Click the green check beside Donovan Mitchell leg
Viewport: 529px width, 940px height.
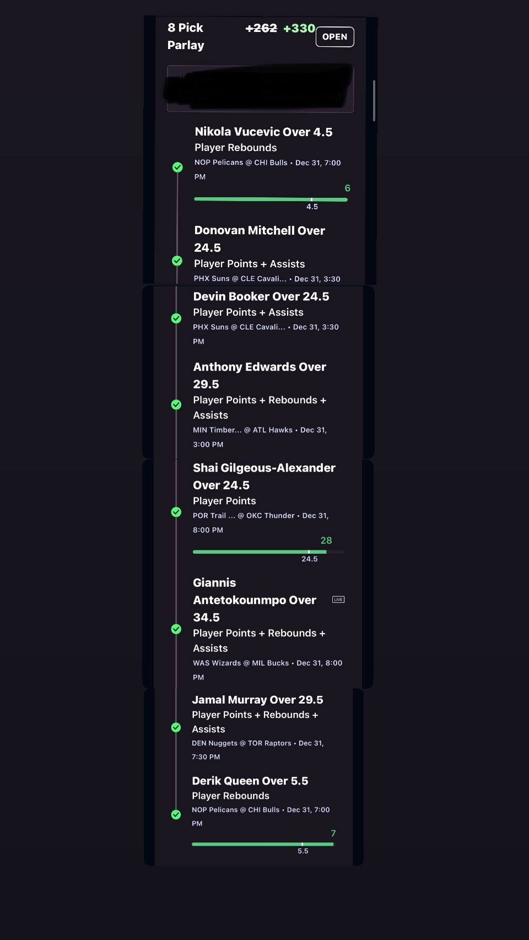coord(177,261)
